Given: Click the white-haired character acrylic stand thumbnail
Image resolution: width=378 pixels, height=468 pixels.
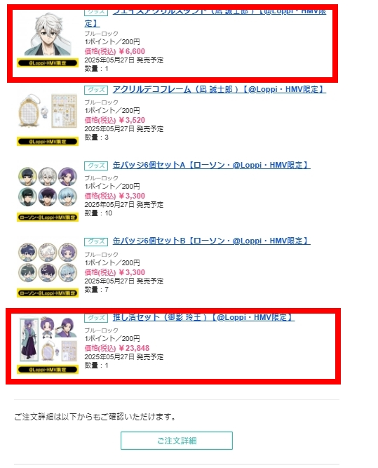Looking at the screenshot, I should [48, 34].
